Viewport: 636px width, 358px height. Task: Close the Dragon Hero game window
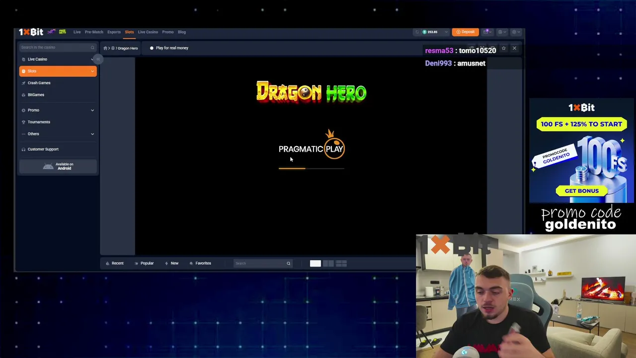514,48
